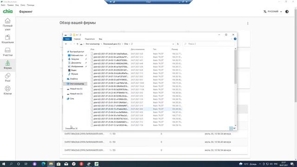Open Mail app from taskbar
The image size is (297, 167).
tap(66, 164)
